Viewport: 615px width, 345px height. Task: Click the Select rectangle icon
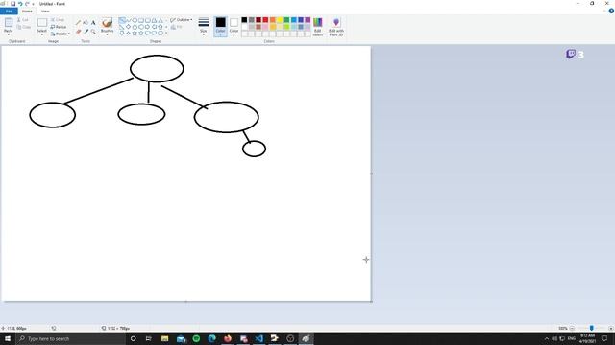tap(42, 23)
